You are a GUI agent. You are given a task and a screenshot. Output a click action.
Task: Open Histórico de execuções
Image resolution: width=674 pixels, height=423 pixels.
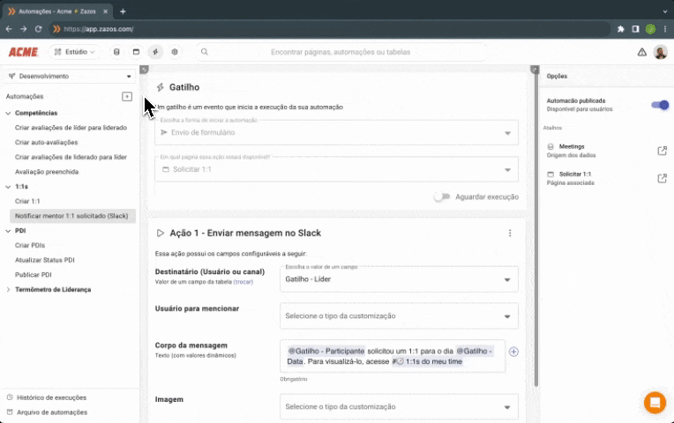pos(47,397)
